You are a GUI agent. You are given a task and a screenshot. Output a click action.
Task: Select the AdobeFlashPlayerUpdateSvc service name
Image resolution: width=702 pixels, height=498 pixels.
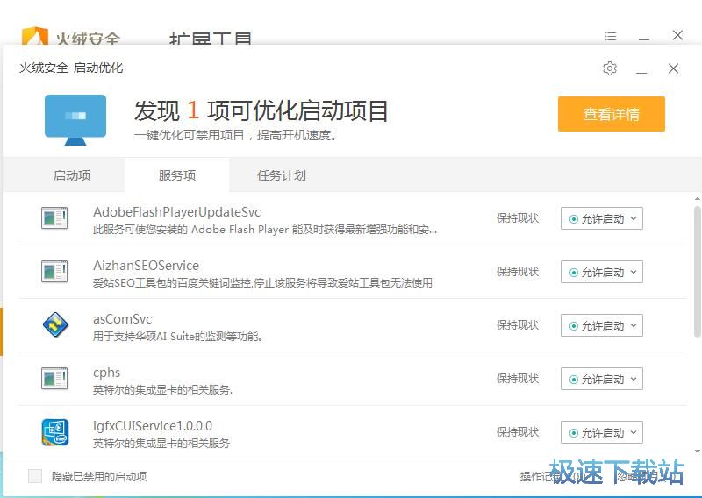click(176, 212)
